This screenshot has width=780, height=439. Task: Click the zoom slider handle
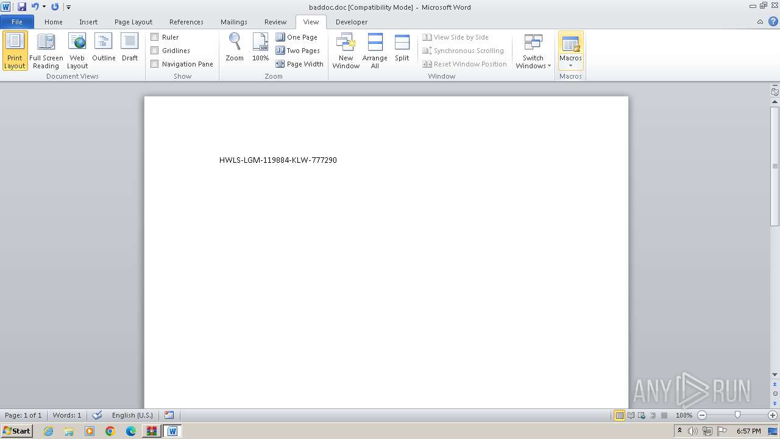point(737,415)
